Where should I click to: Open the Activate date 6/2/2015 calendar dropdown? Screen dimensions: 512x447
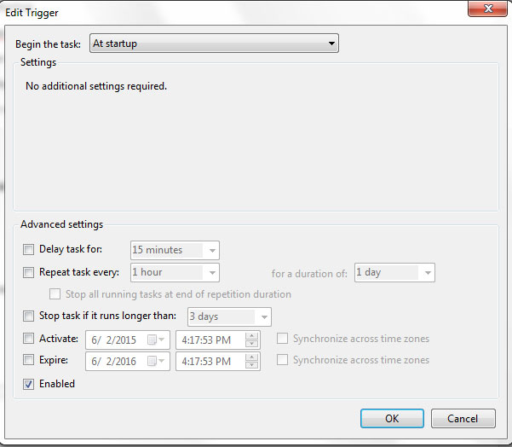pyautogui.click(x=156, y=340)
